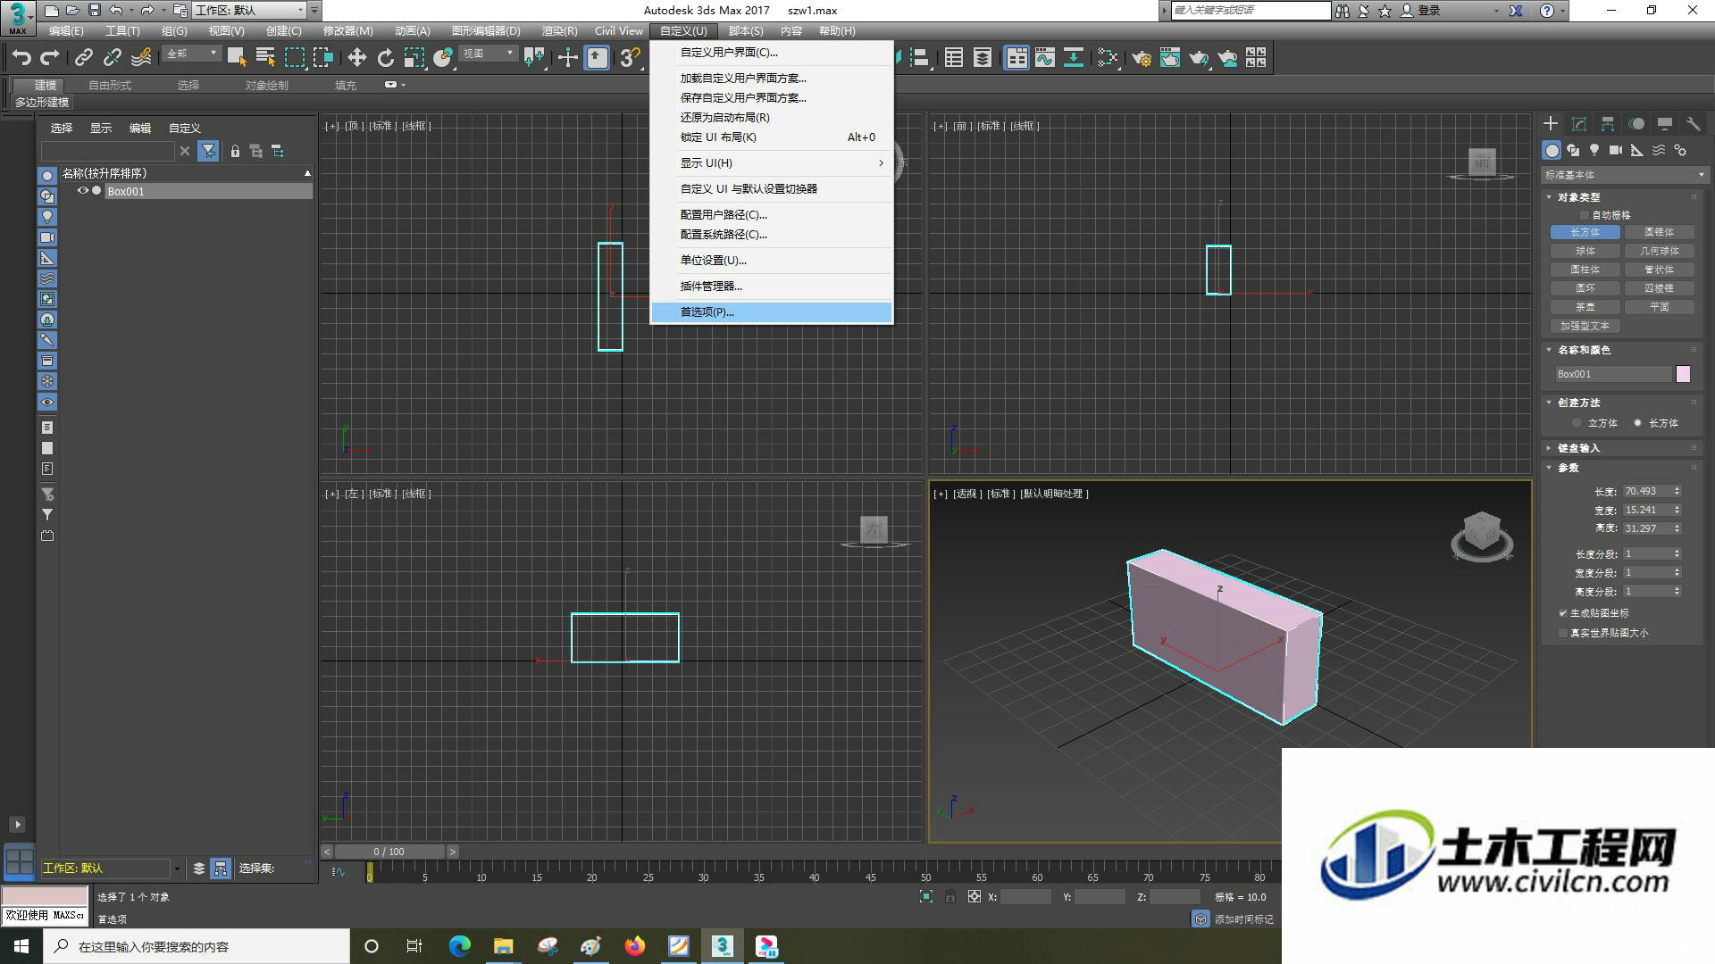Screen dimensions: 1715x964
Task: Click the perspective ViewCube
Action: click(x=1482, y=535)
